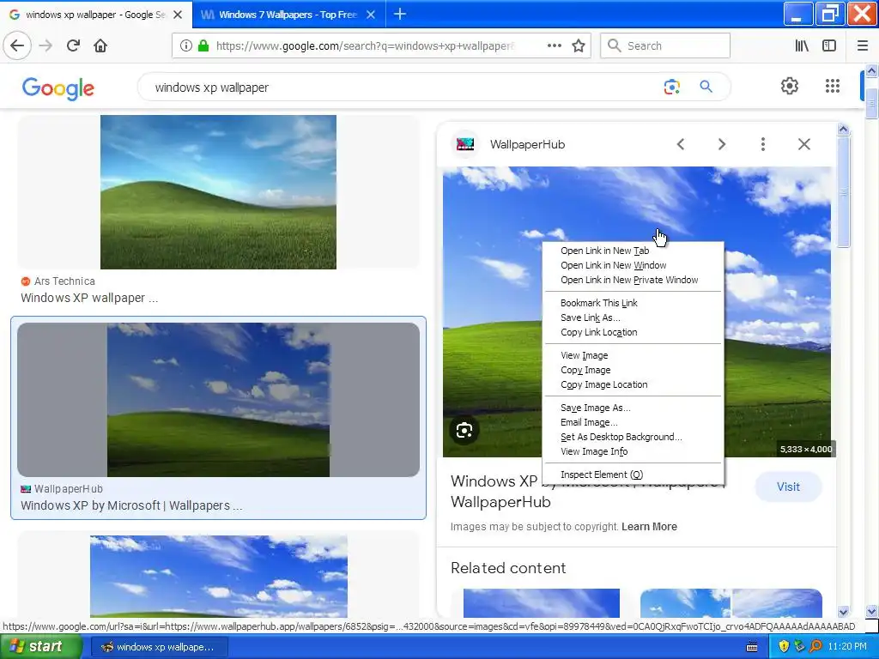Click the Windows XP by Microsoft | Wallpapers title
The image size is (879, 659).
[131, 505]
